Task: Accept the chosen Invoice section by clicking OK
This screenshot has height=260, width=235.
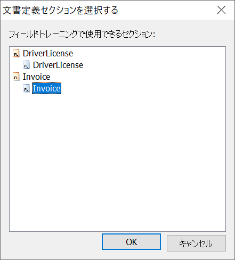Action: [x=131, y=242]
